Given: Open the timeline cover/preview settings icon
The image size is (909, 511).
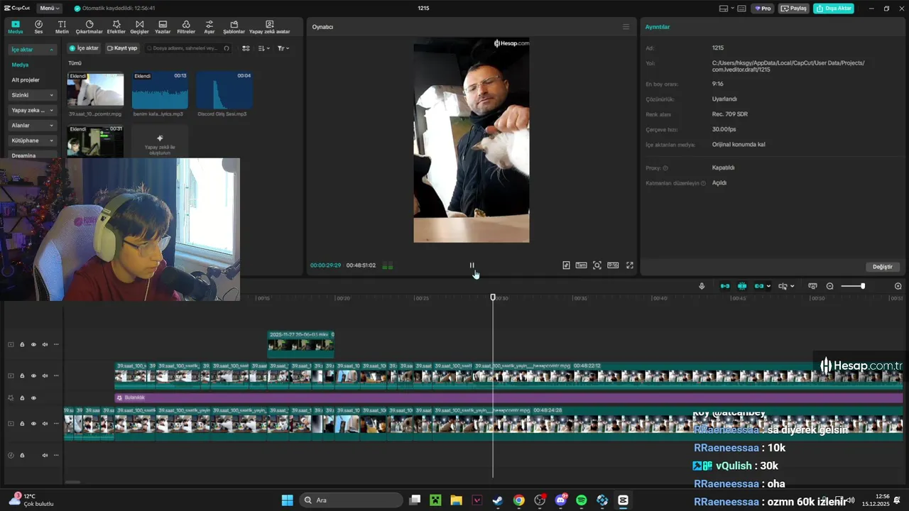Looking at the screenshot, I should pos(812,286).
